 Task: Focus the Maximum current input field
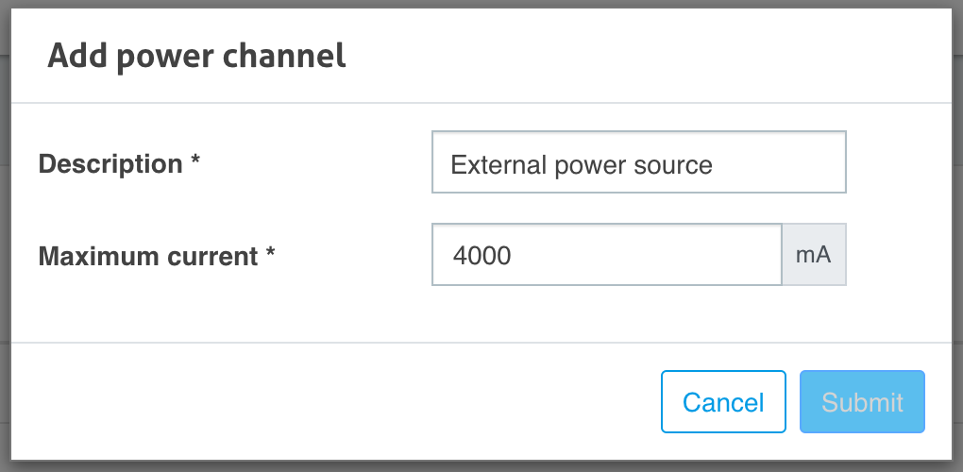[607, 254]
